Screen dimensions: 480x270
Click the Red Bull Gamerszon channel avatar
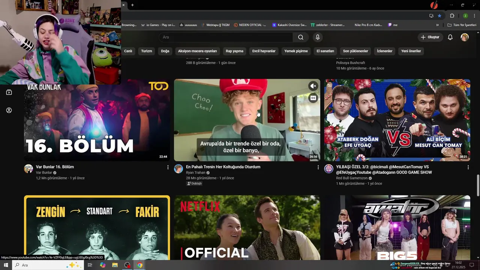pyautogui.click(x=328, y=169)
